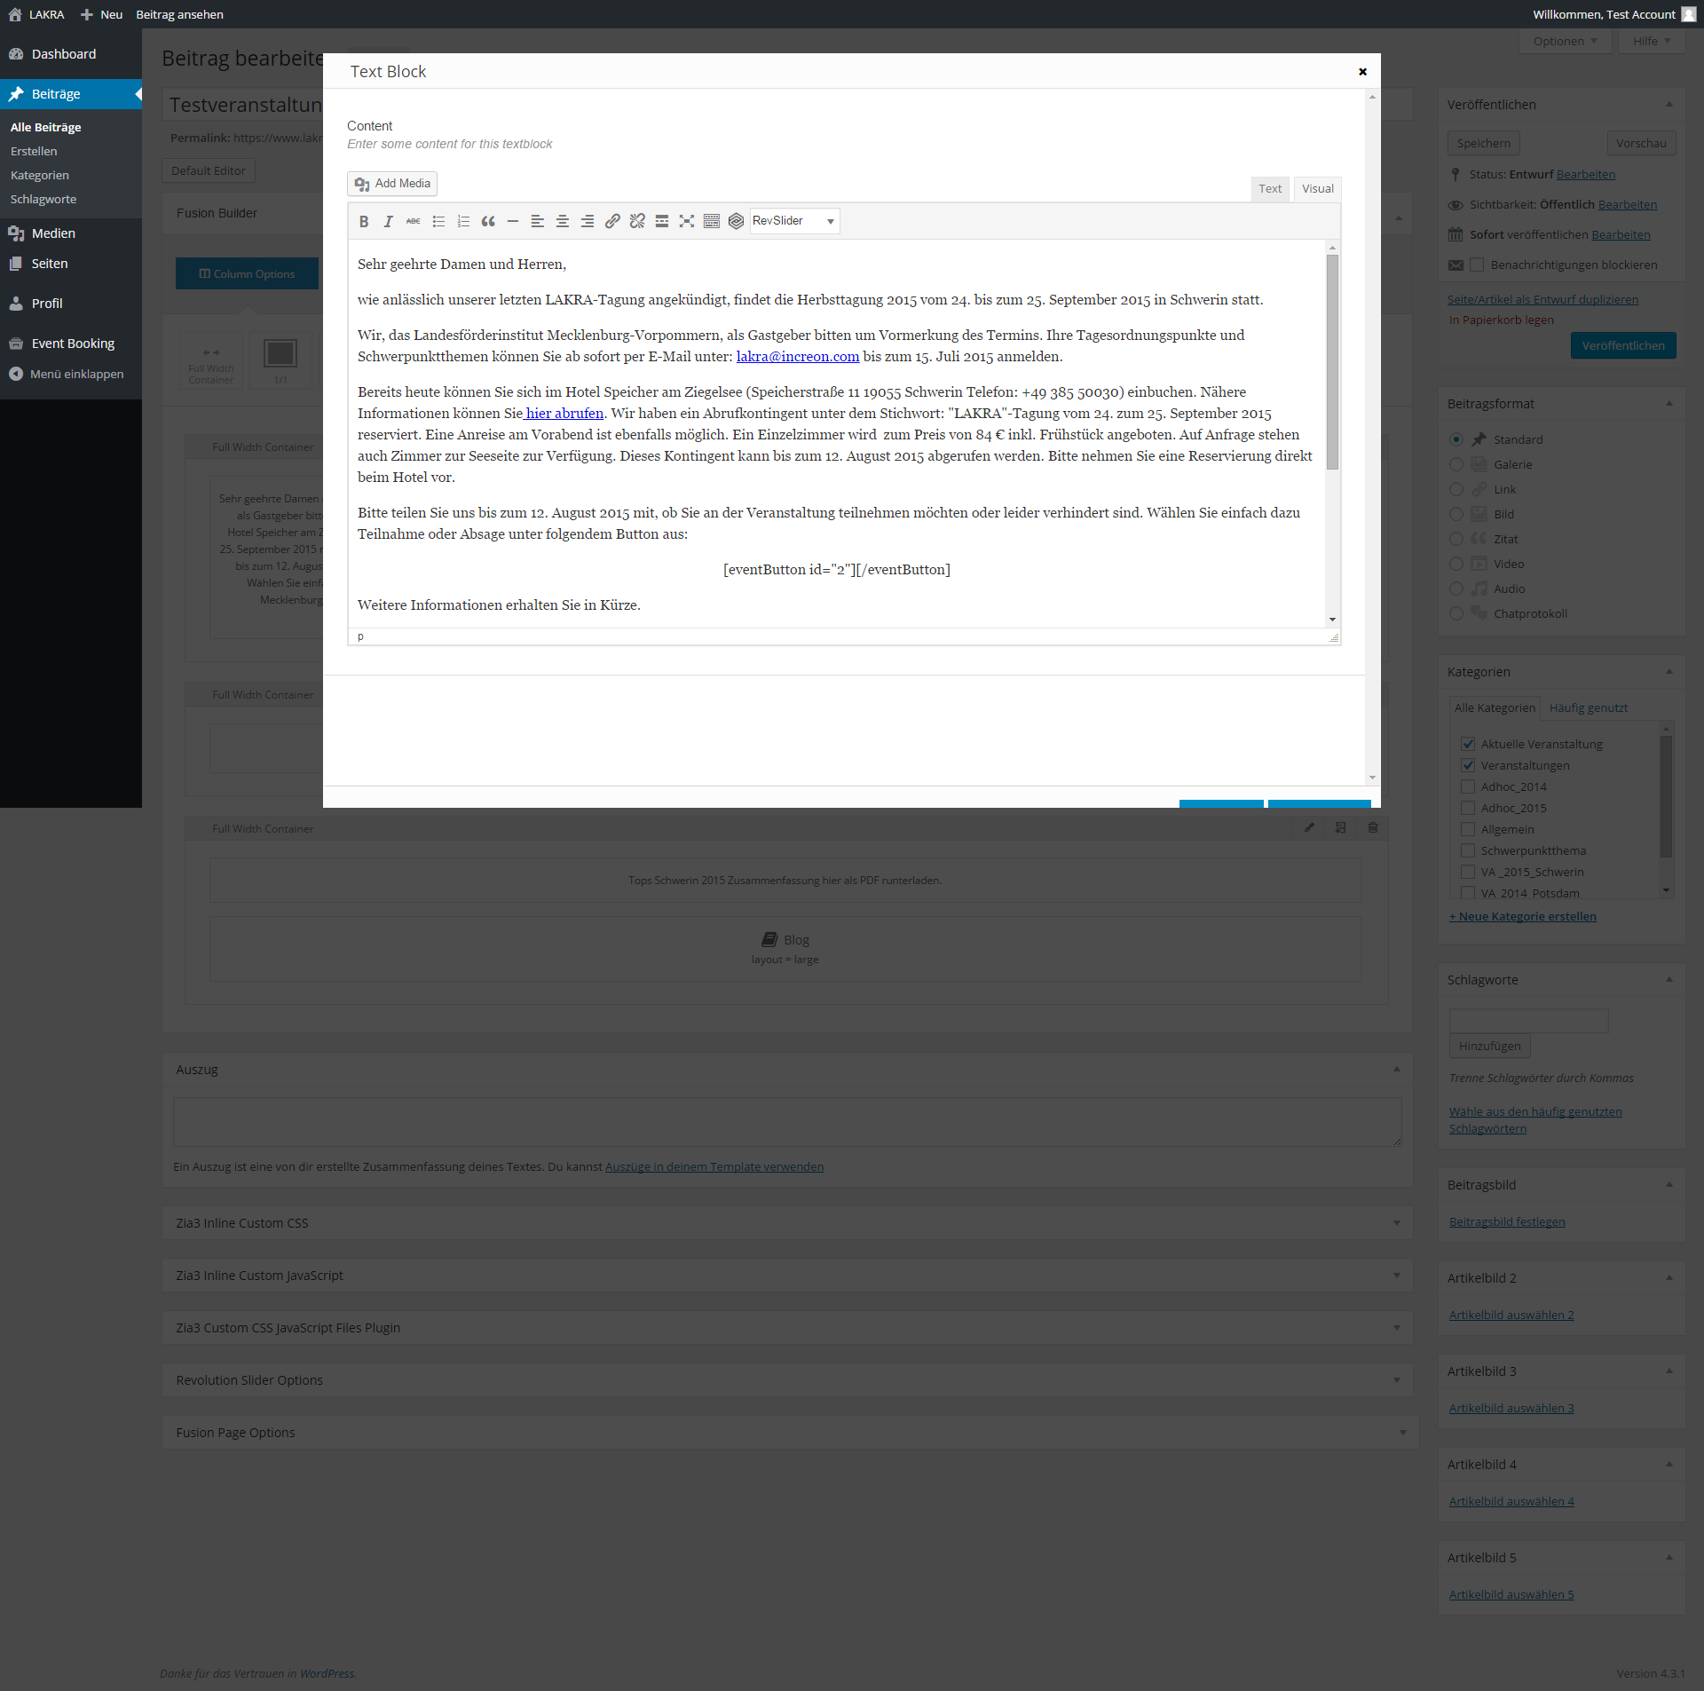This screenshot has height=1691, width=1704.
Task: Click the Bold formatting icon
Action: pos(362,220)
